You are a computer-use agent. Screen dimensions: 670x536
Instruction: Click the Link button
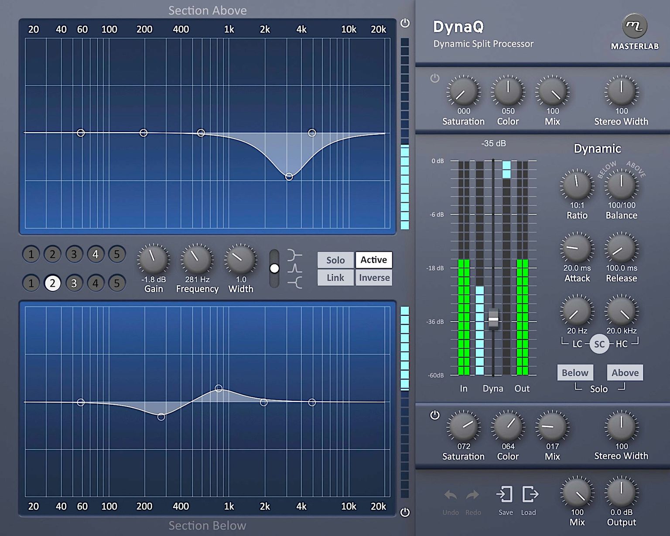click(x=335, y=277)
